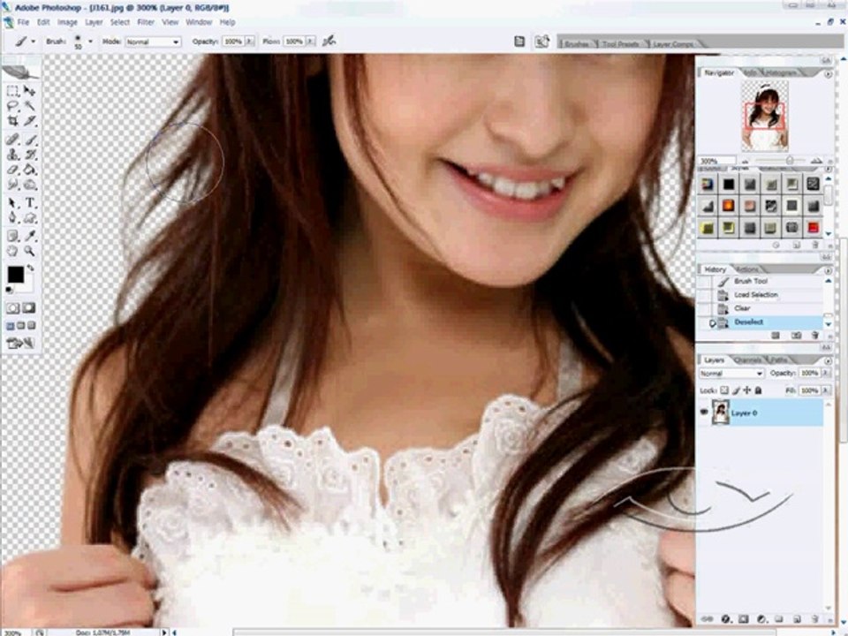Open the Select menu

[x=120, y=22]
